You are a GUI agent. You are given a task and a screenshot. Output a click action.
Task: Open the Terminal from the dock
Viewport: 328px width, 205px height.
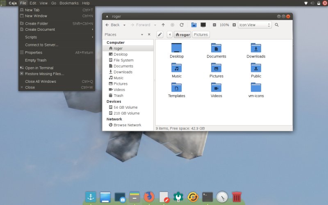click(207, 197)
